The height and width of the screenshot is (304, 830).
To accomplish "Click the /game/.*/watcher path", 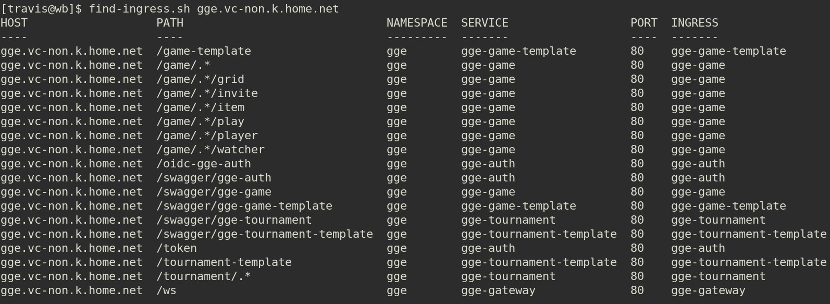I will (210, 150).
